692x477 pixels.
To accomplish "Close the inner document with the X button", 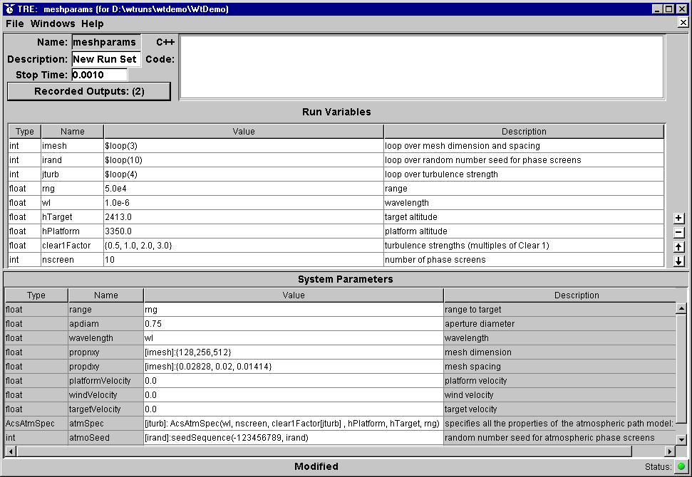I will tap(683, 23).
